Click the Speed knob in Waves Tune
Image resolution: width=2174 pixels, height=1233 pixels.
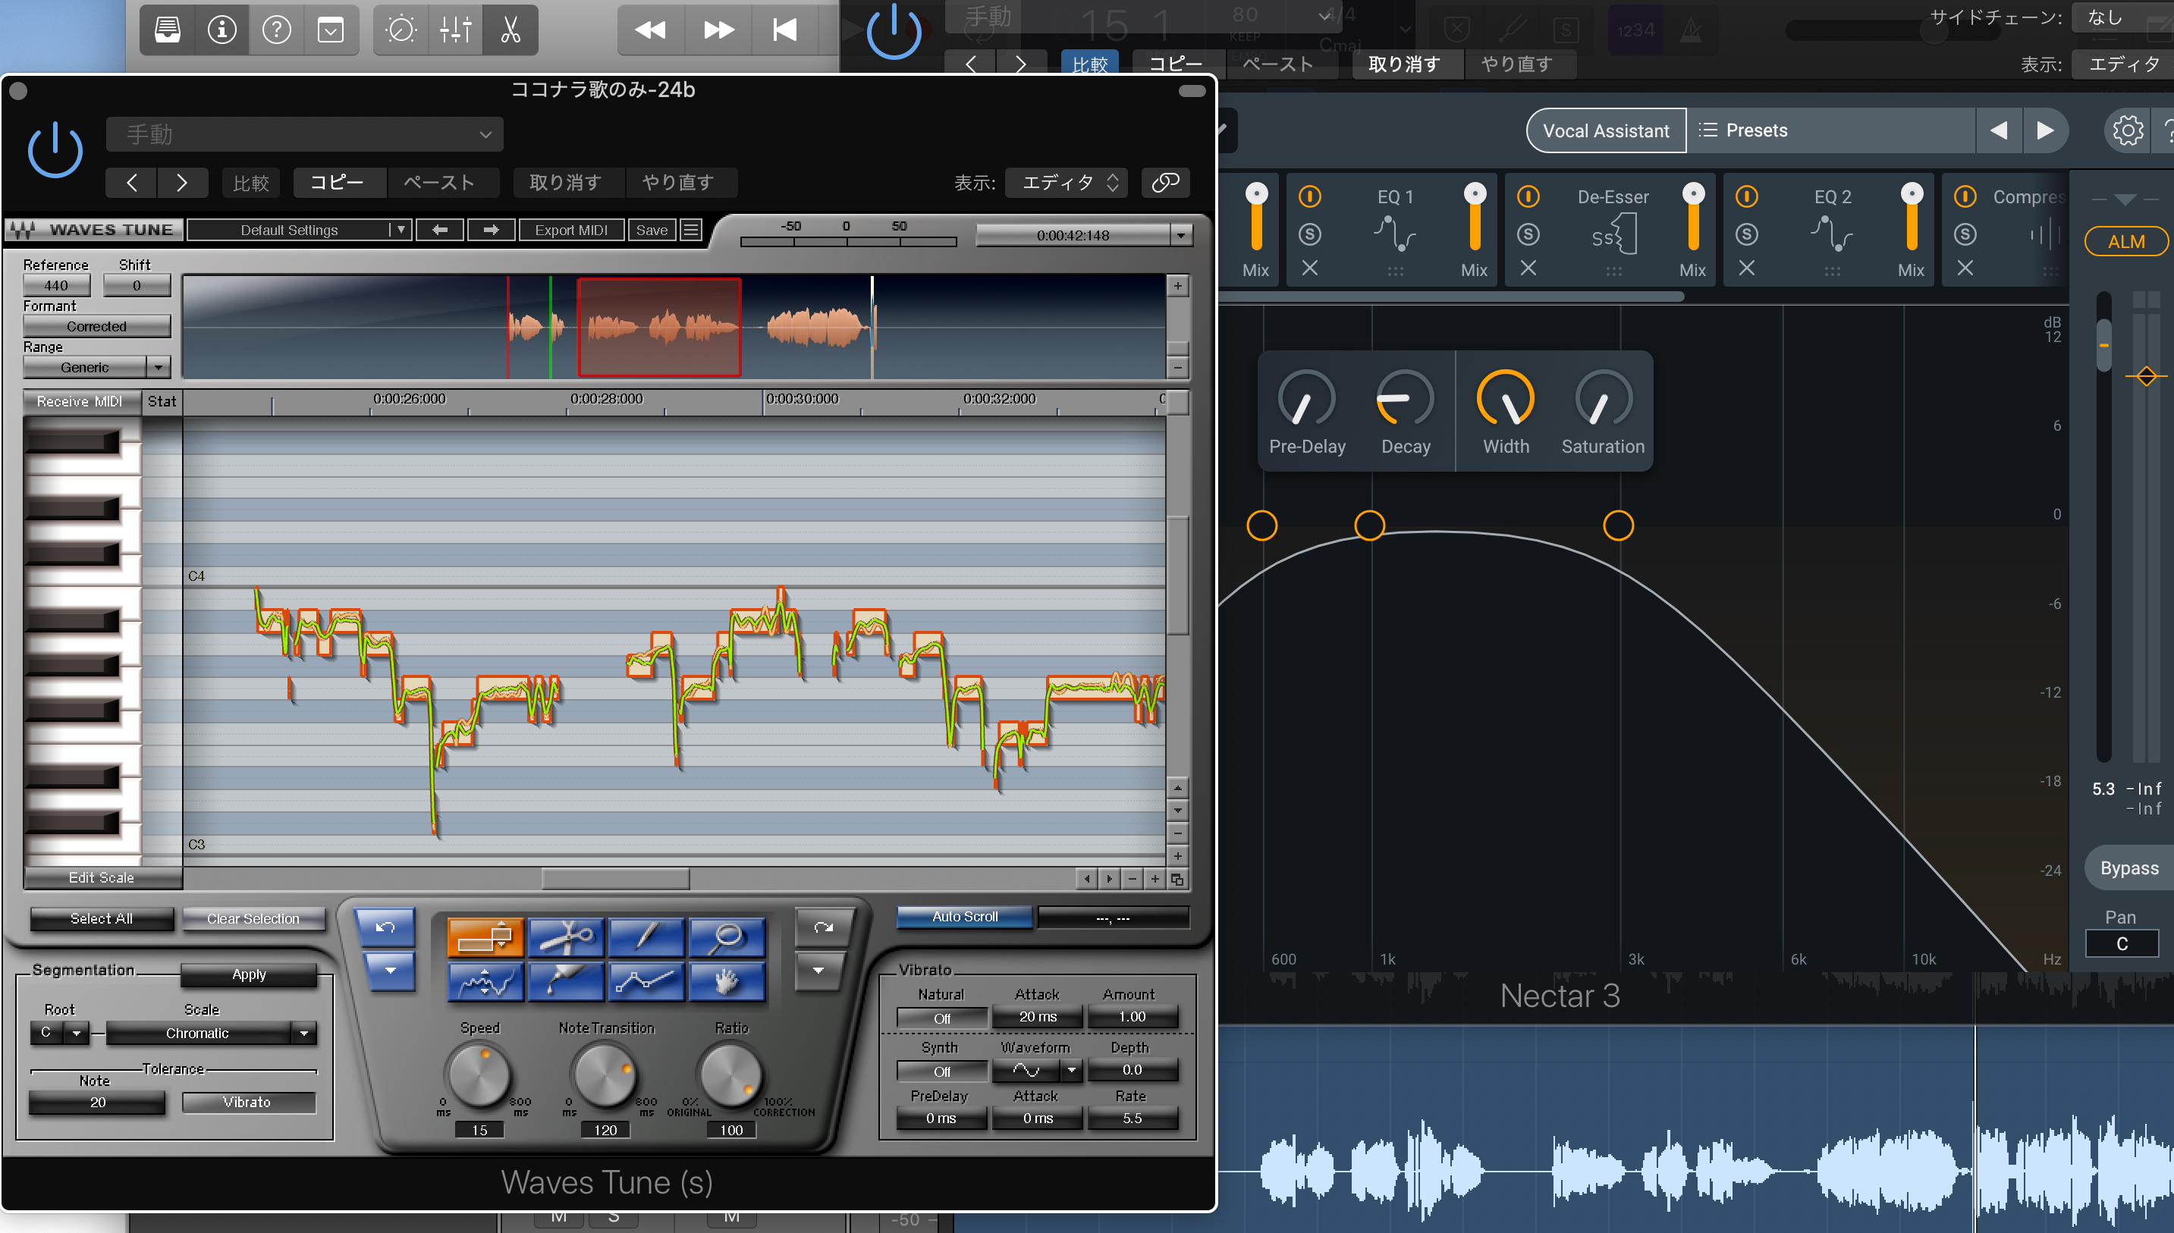(479, 1075)
